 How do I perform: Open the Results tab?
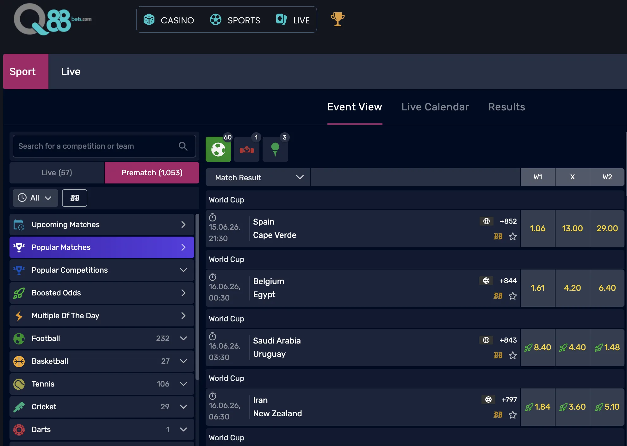[506, 107]
